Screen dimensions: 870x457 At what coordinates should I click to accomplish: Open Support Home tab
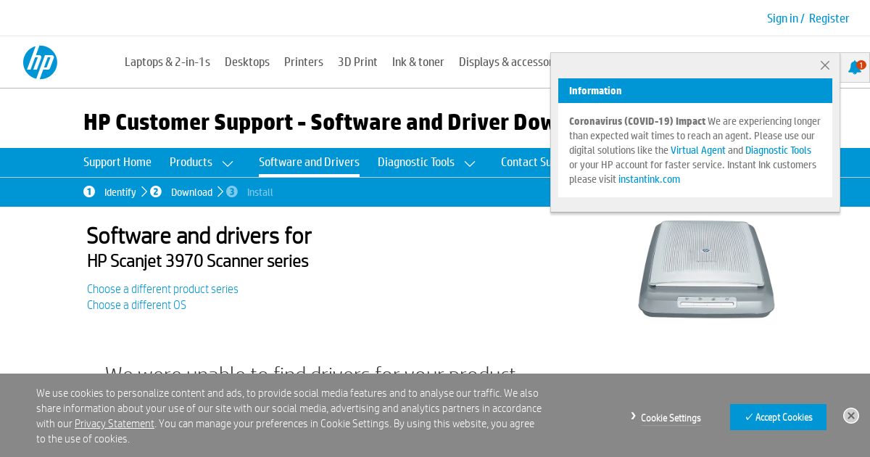117,162
